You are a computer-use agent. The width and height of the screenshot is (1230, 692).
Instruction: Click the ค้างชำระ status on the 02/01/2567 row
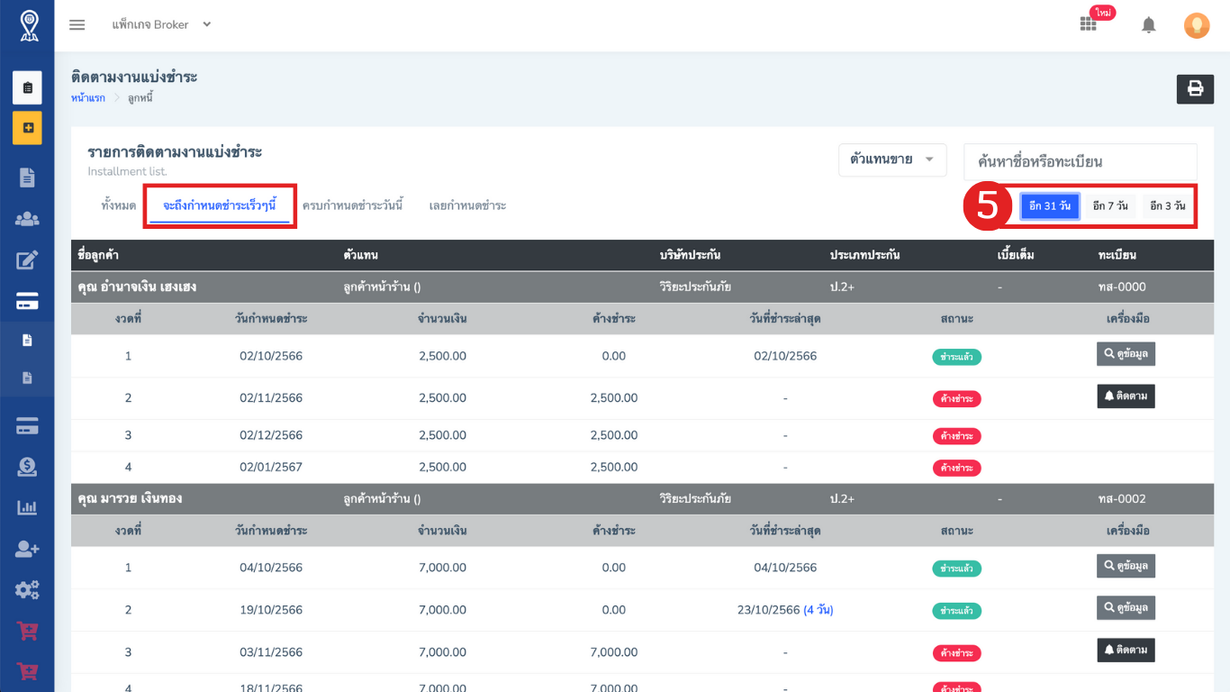click(x=956, y=469)
